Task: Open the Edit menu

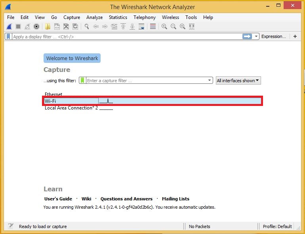Action: point(25,17)
